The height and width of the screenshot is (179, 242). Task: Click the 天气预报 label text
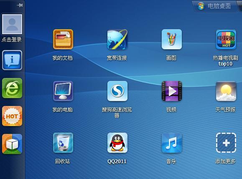[x=225, y=110]
